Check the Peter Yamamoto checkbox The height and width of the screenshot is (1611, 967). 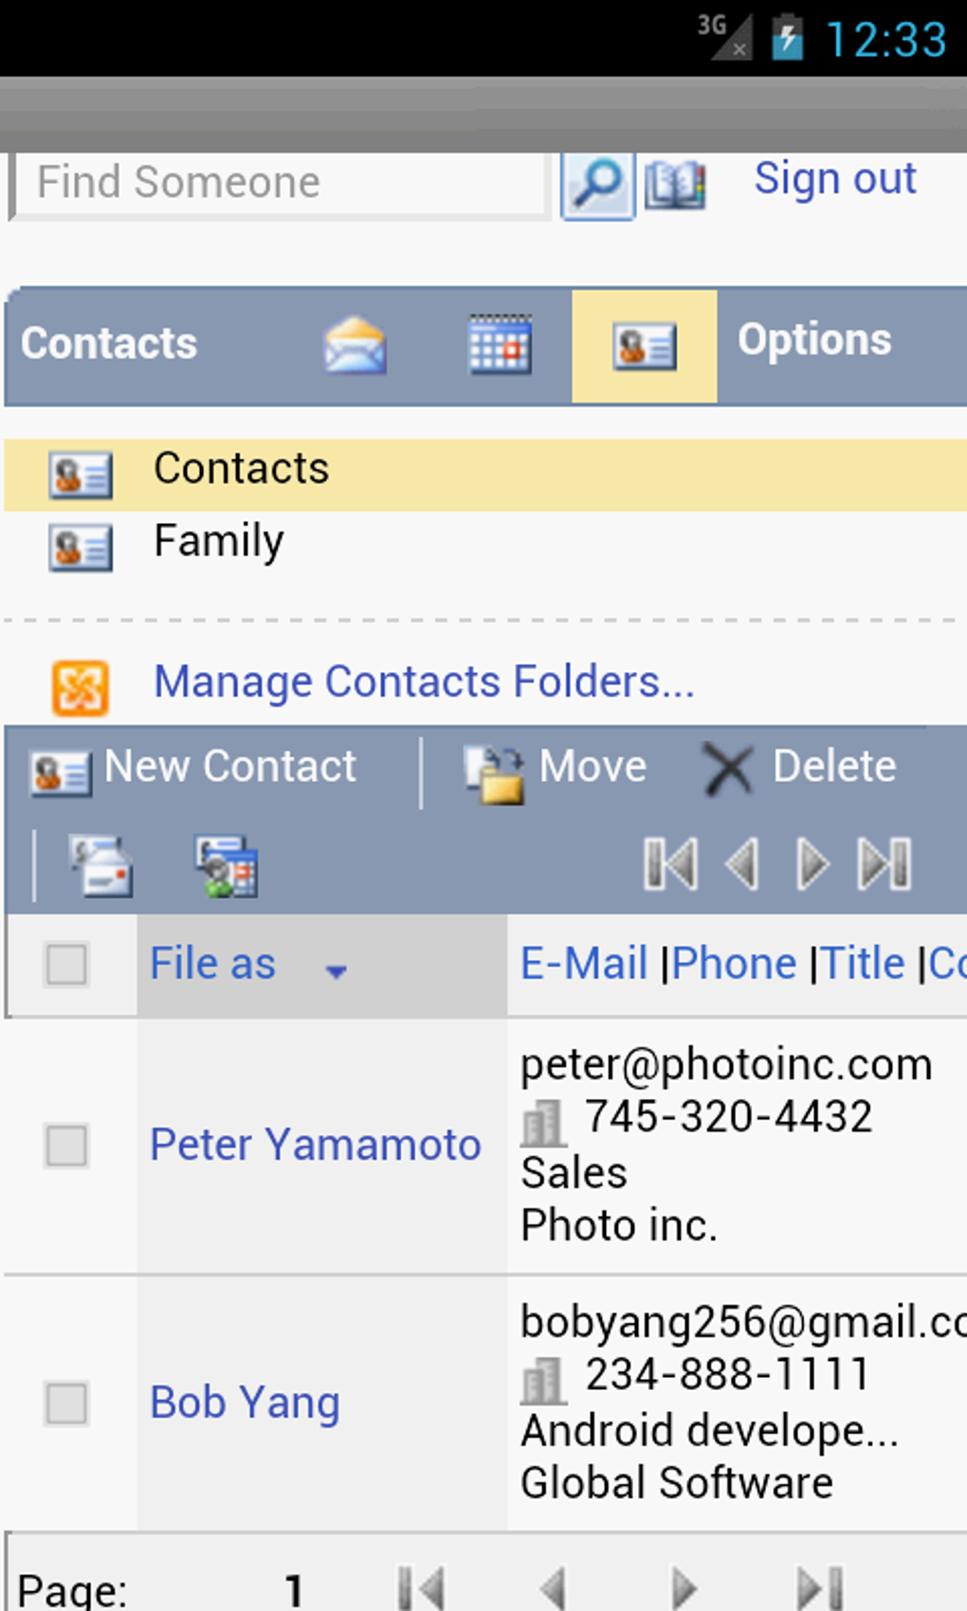pos(66,1146)
